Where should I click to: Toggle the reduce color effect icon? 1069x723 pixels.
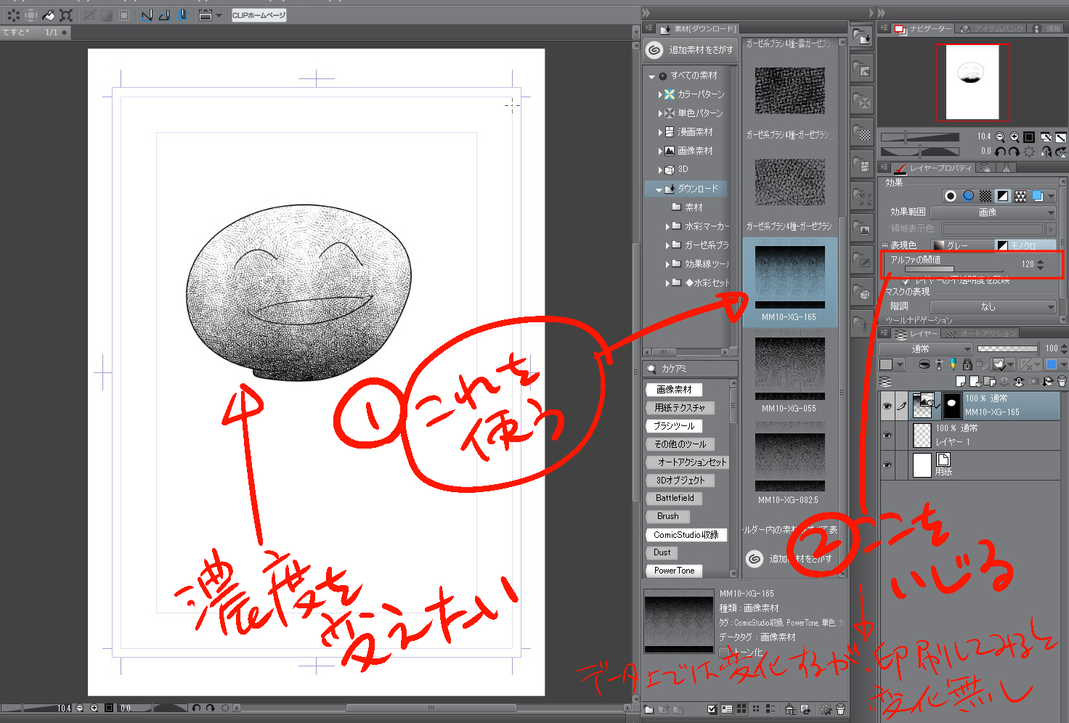click(1003, 196)
